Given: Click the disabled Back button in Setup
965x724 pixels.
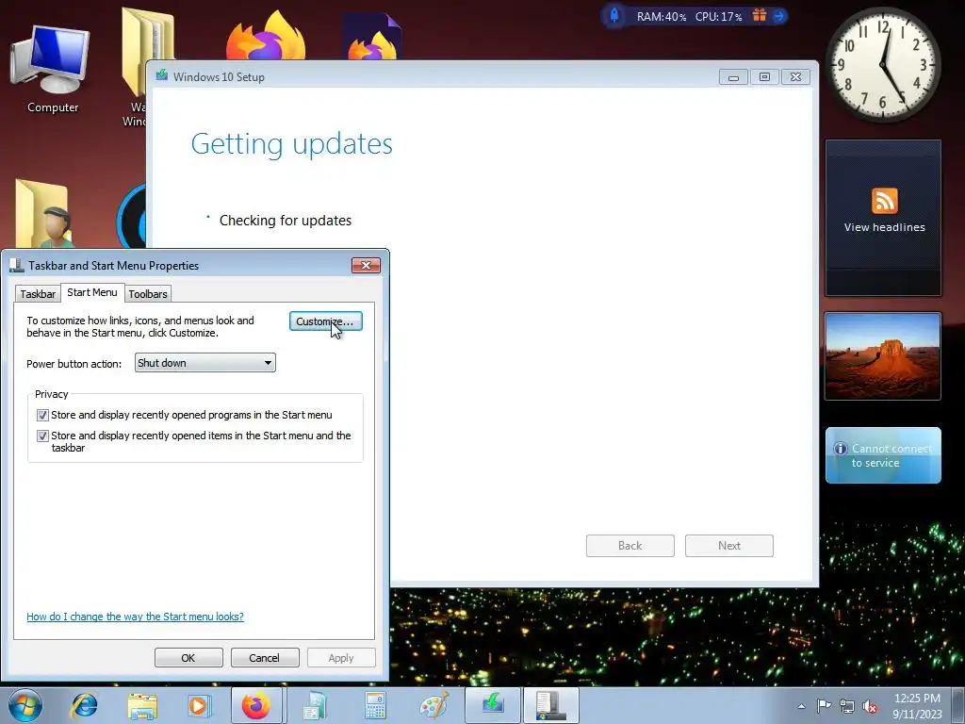Looking at the screenshot, I should point(630,546).
